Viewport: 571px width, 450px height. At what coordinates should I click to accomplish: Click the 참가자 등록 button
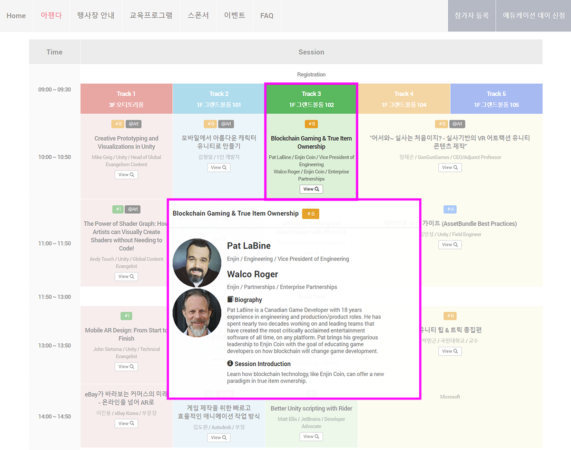tap(472, 16)
